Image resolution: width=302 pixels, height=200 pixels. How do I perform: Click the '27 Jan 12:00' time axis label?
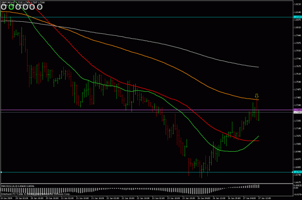[x=264, y=198]
